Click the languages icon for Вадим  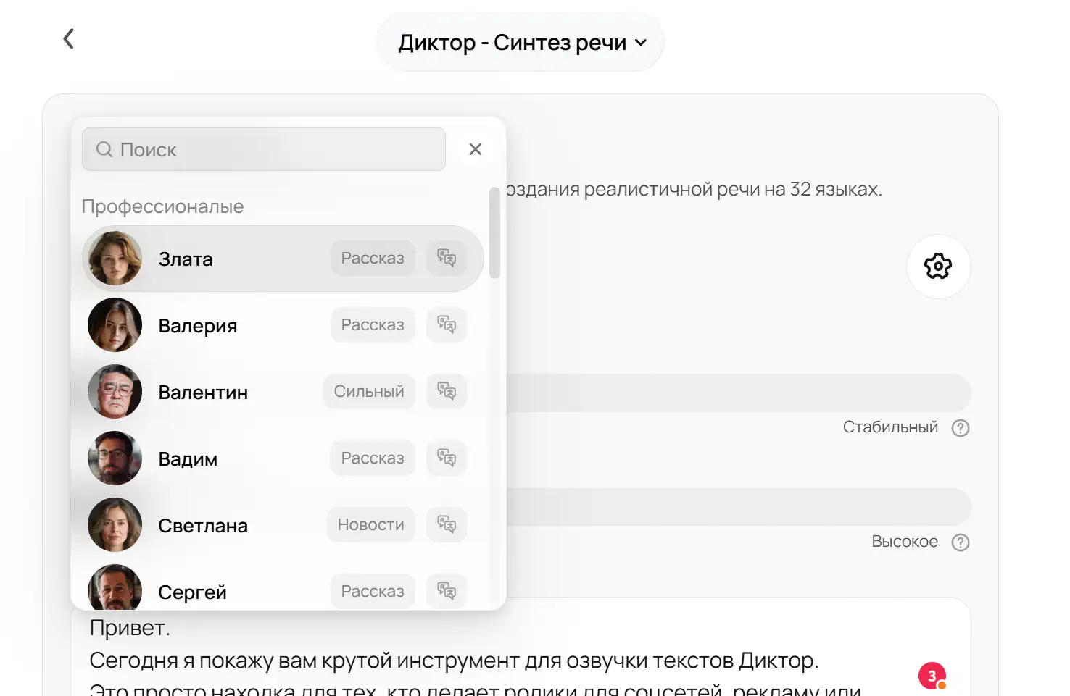point(447,458)
